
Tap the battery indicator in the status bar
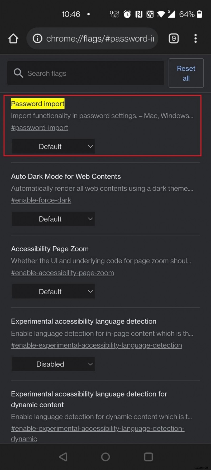pyautogui.click(x=200, y=14)
